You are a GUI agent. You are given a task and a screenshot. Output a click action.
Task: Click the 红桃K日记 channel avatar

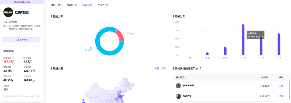pos(8,12)
